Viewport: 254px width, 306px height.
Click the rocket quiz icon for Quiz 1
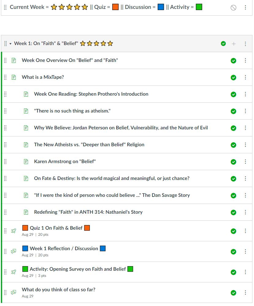(13, 231)
